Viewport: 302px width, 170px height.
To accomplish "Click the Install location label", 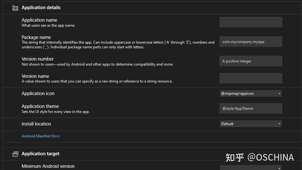I will coord(36,124).
